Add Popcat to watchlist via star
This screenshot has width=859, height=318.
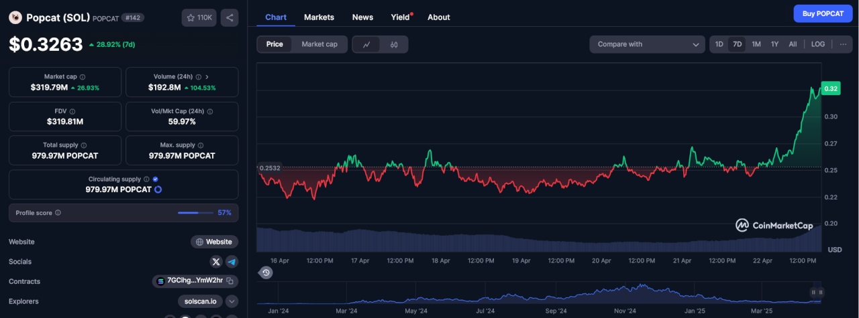point(199,18)
